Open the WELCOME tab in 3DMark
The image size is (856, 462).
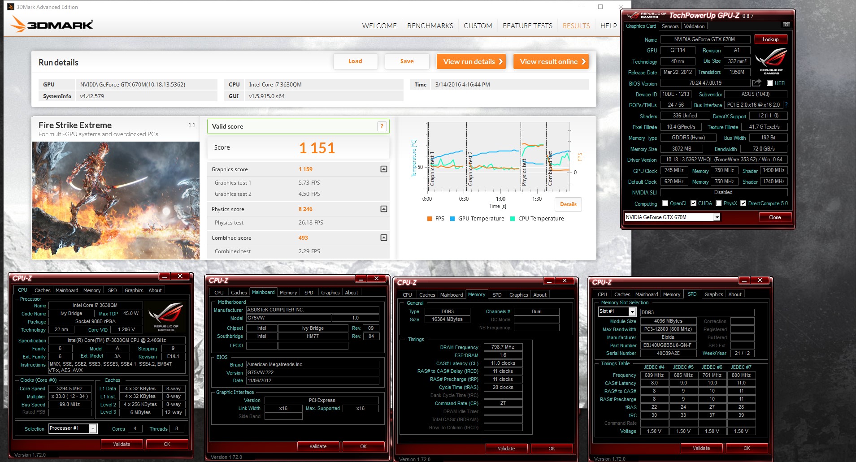point(379,26)
